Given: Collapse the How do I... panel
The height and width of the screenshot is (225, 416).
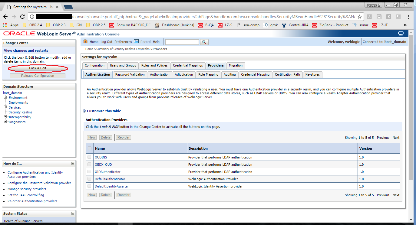Looking at the screenshot, I should pos(73,163).
